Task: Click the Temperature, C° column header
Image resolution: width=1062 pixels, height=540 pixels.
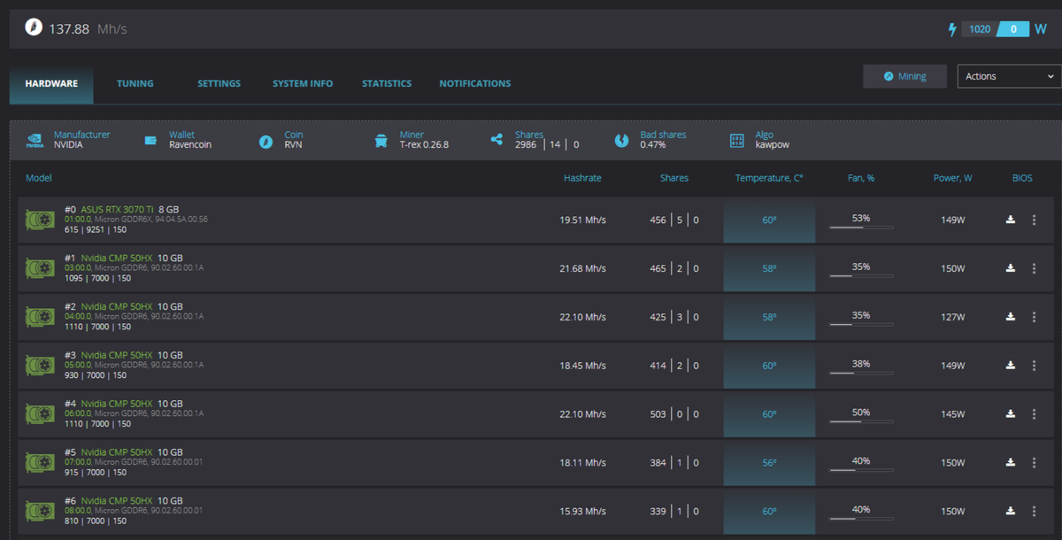Action: 769,178
